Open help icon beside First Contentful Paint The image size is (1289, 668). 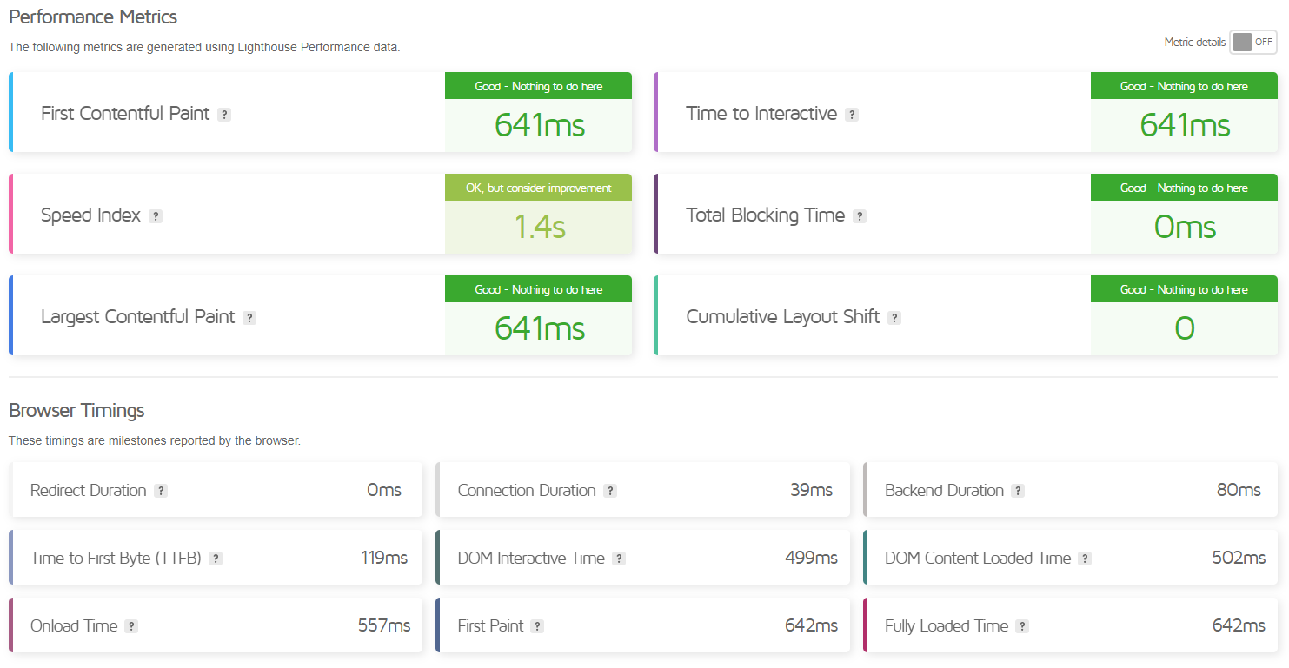(x=224, y=115)
